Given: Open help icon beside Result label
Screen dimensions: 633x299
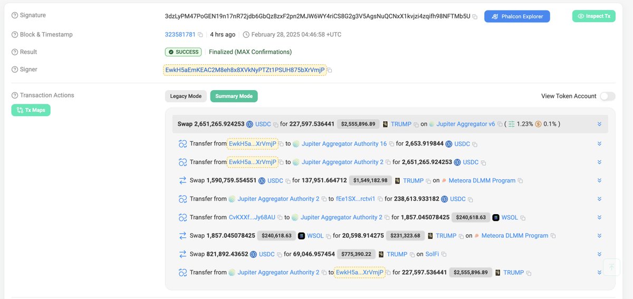Looking at the screenshot, I should coord(15,52).
